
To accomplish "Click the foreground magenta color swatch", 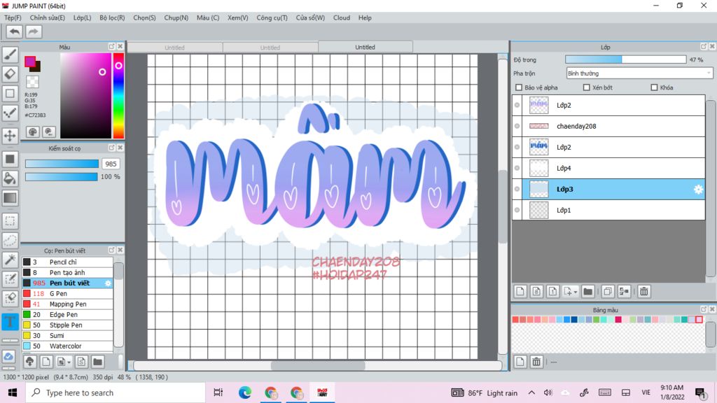I will point(30,62).
